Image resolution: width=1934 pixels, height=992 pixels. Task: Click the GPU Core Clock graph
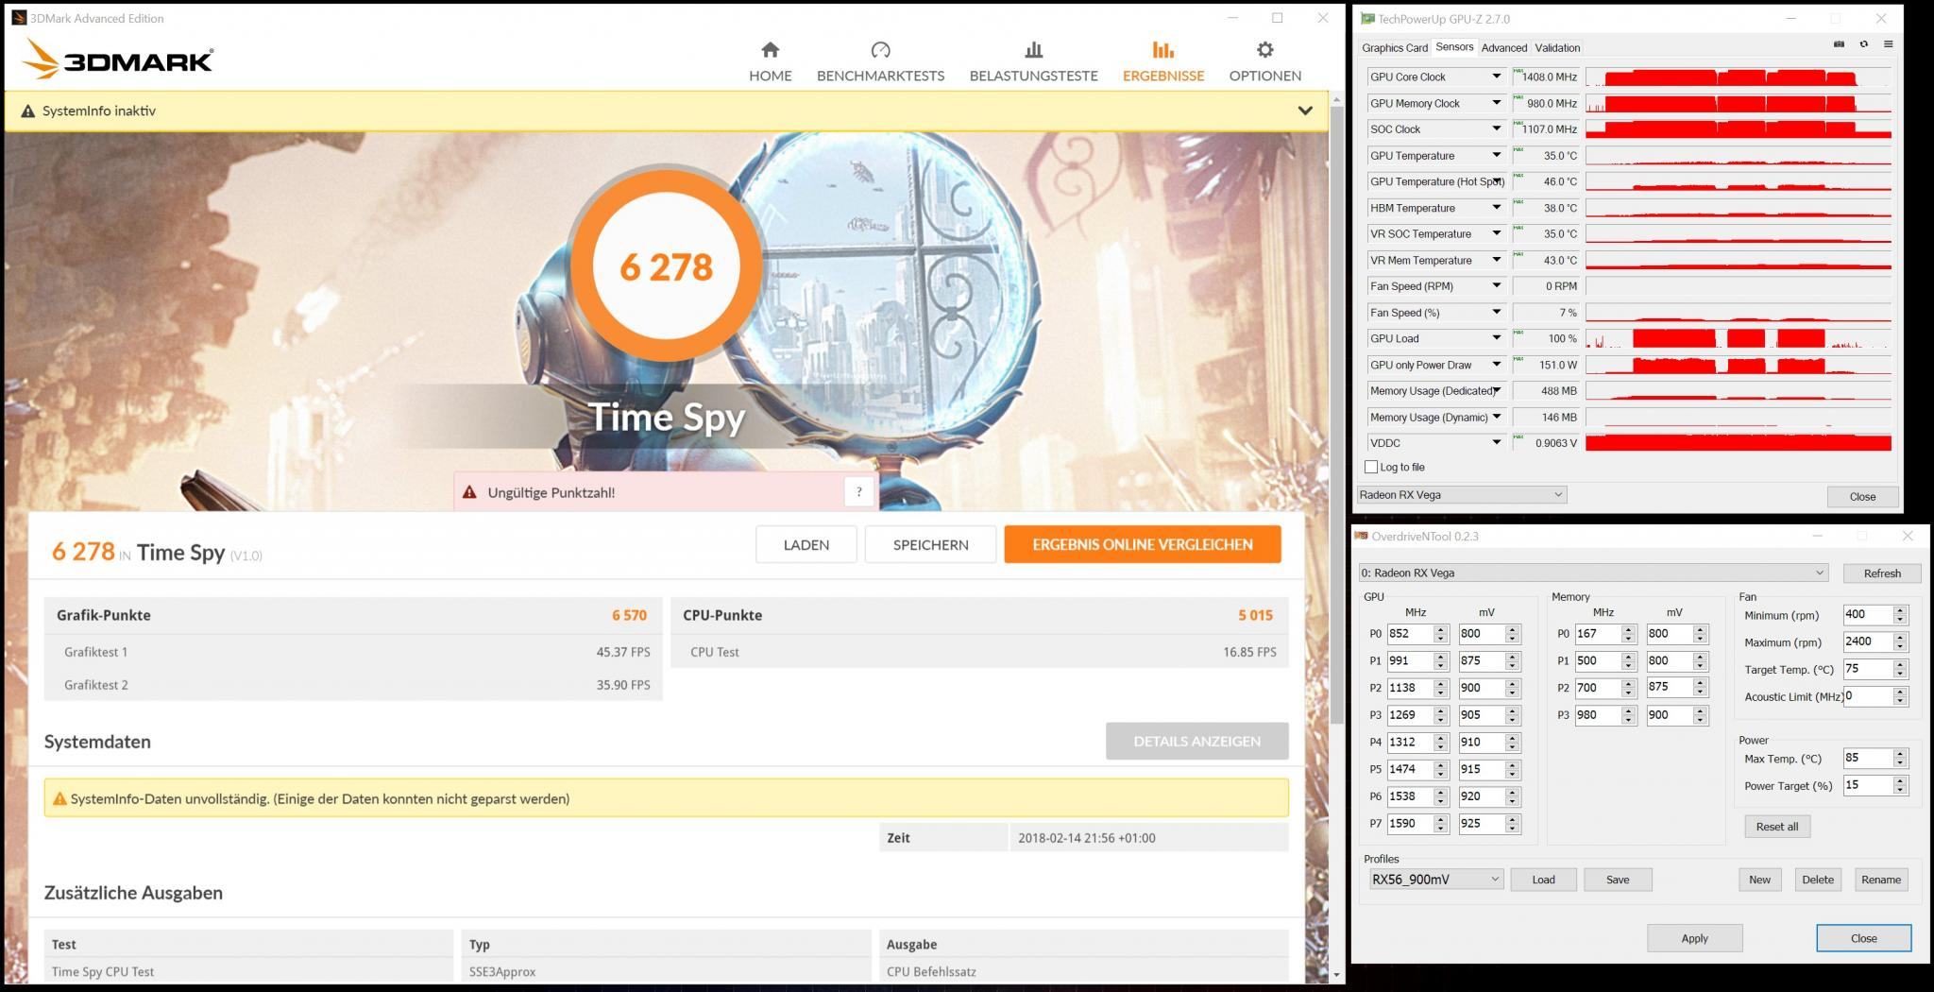pyautogui.click(x=1738, y=77)
